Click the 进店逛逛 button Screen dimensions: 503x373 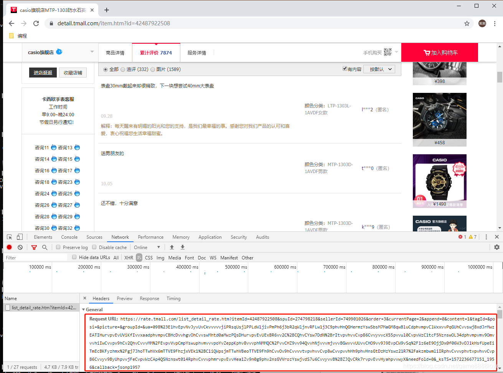pos(43,73)
